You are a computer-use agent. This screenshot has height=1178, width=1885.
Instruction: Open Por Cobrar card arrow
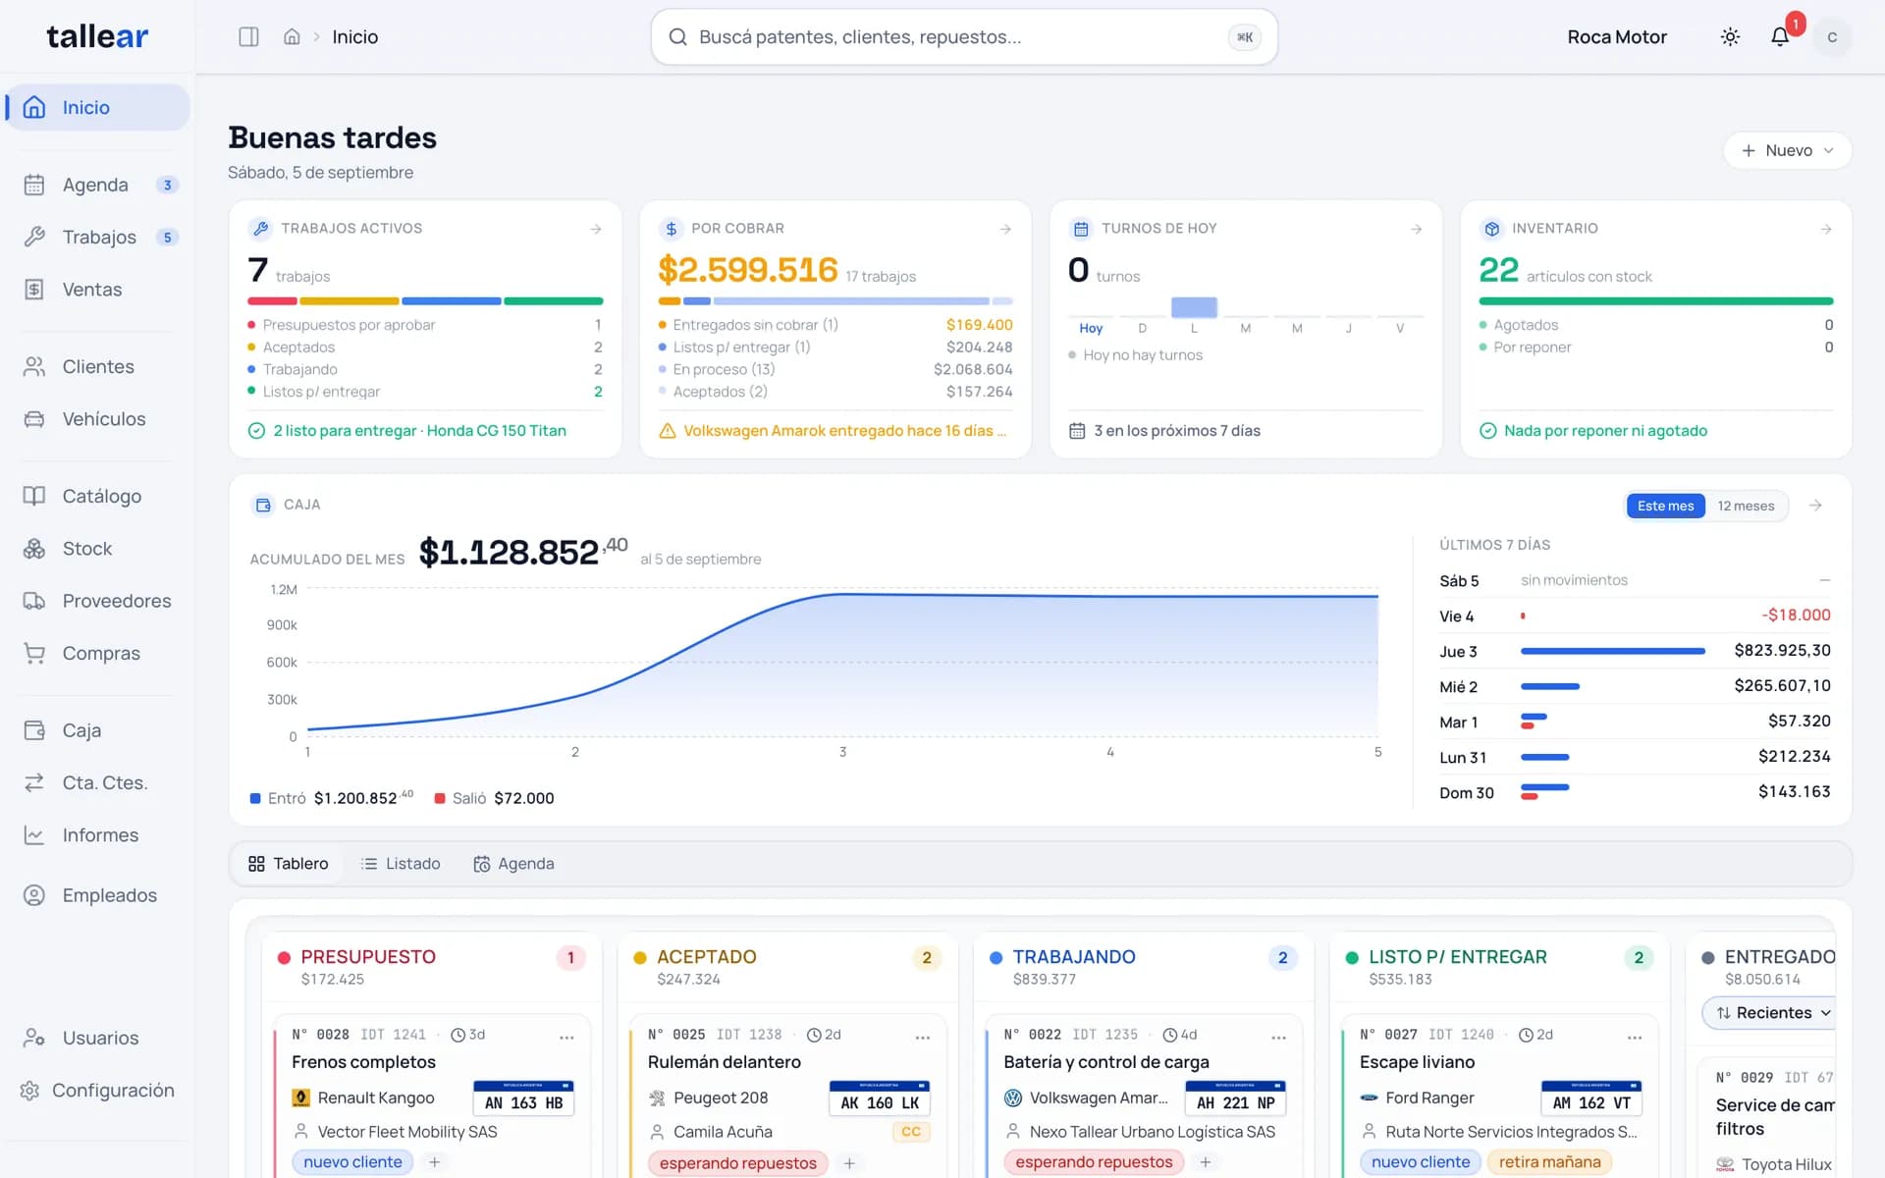1005,229
